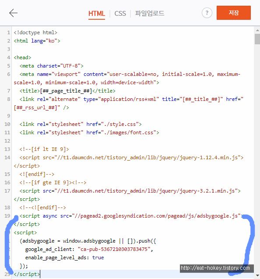Click the 'minimum-scale=1.0, width=device-width' wrapped line

coord(86,82)
